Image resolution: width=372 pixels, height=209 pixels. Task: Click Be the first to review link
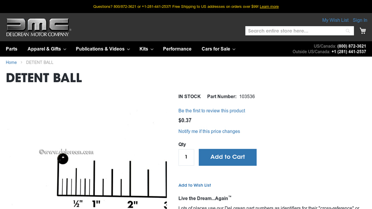coord(212,111)
